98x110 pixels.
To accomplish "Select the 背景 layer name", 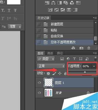I will [59, 93].
